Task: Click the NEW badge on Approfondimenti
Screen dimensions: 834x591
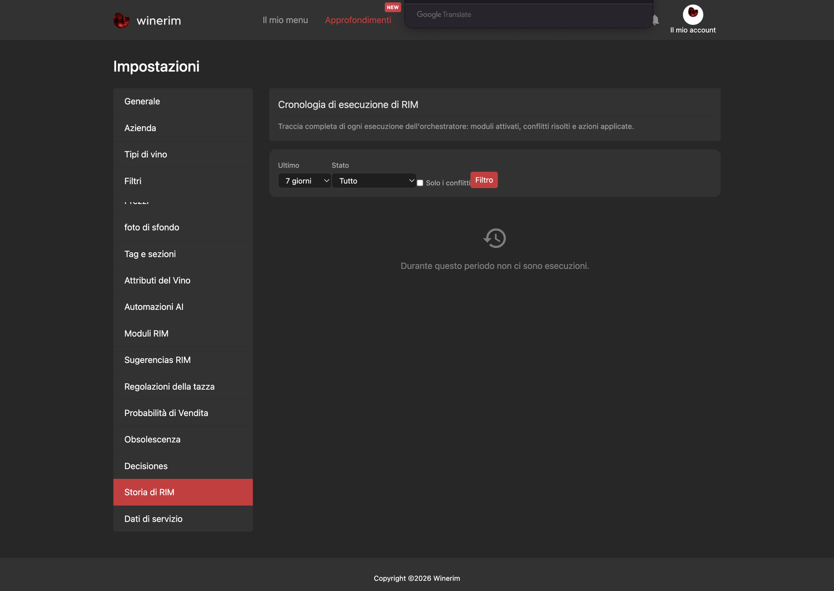Action: [393, 7]
